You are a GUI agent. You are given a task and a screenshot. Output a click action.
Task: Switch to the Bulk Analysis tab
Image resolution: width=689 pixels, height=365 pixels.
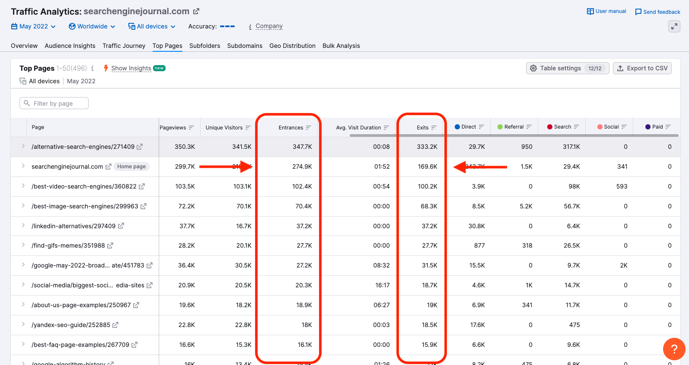[x=341, y=46]
